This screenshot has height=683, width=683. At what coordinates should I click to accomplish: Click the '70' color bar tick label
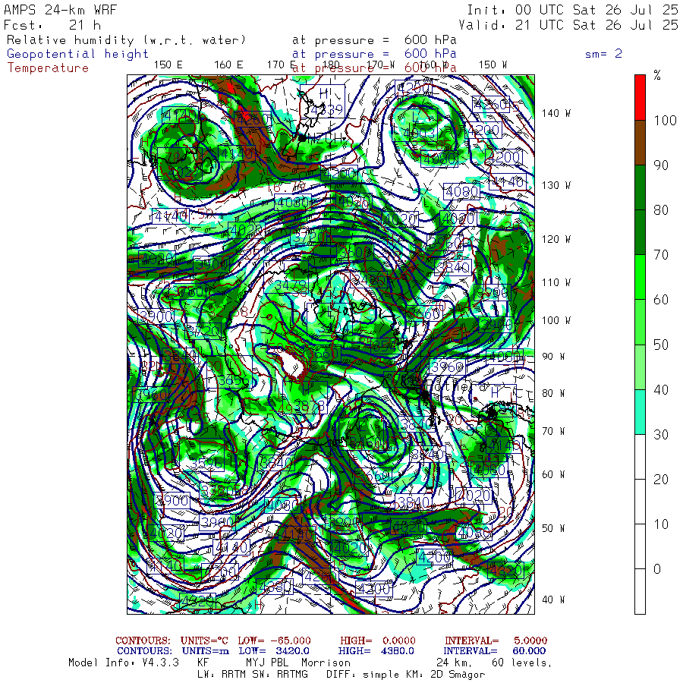pyautogui.click(x=661, y=255)
